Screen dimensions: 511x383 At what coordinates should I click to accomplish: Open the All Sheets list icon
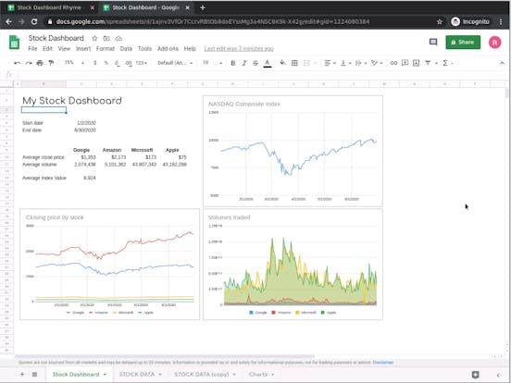34,375
